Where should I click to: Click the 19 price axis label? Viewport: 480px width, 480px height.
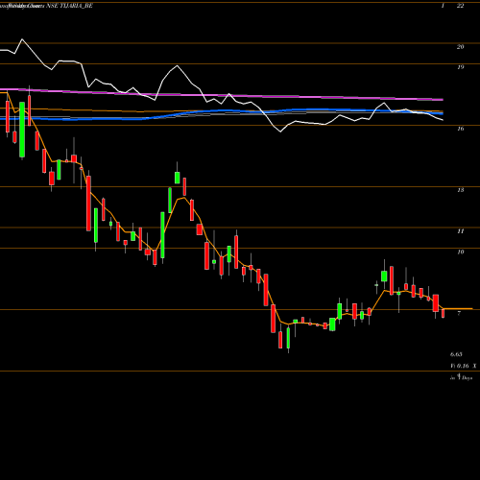(460, 67)
